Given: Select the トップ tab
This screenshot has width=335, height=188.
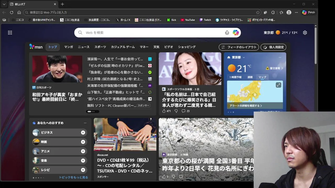Looking at the screenshot, I should [53, 47].
